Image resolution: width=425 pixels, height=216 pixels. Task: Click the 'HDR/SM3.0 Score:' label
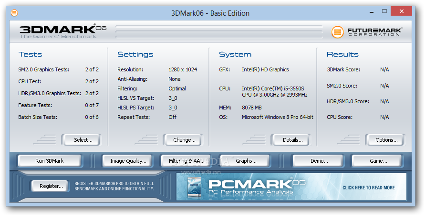348,101
